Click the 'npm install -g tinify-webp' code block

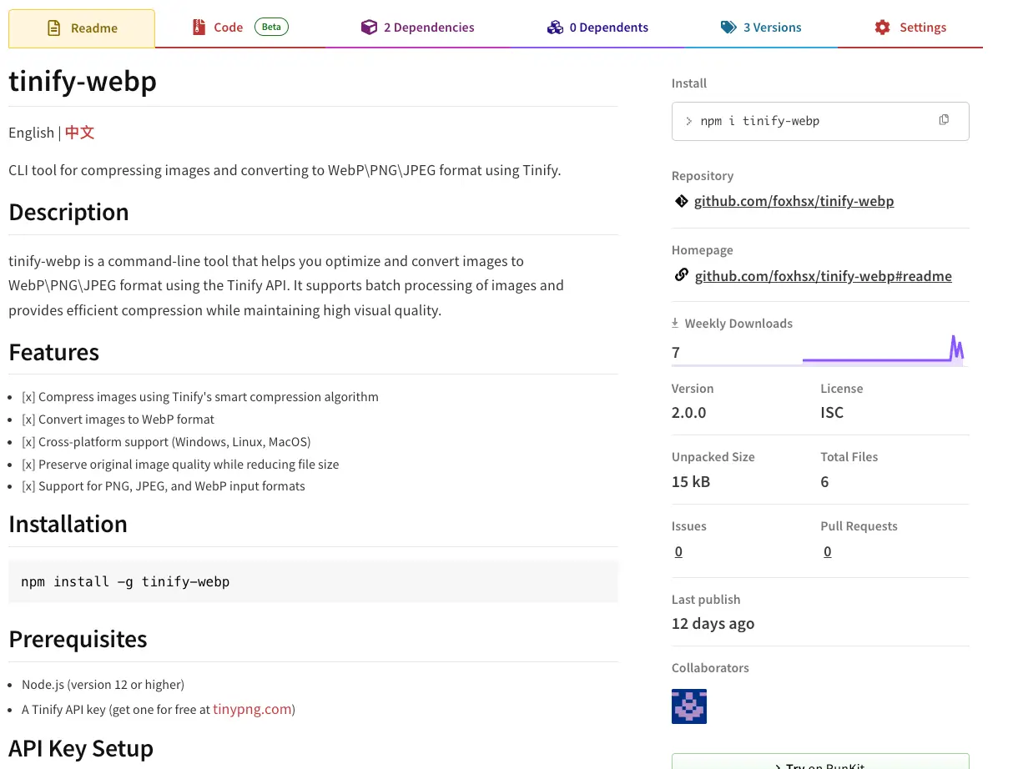(x=313, y=581)
